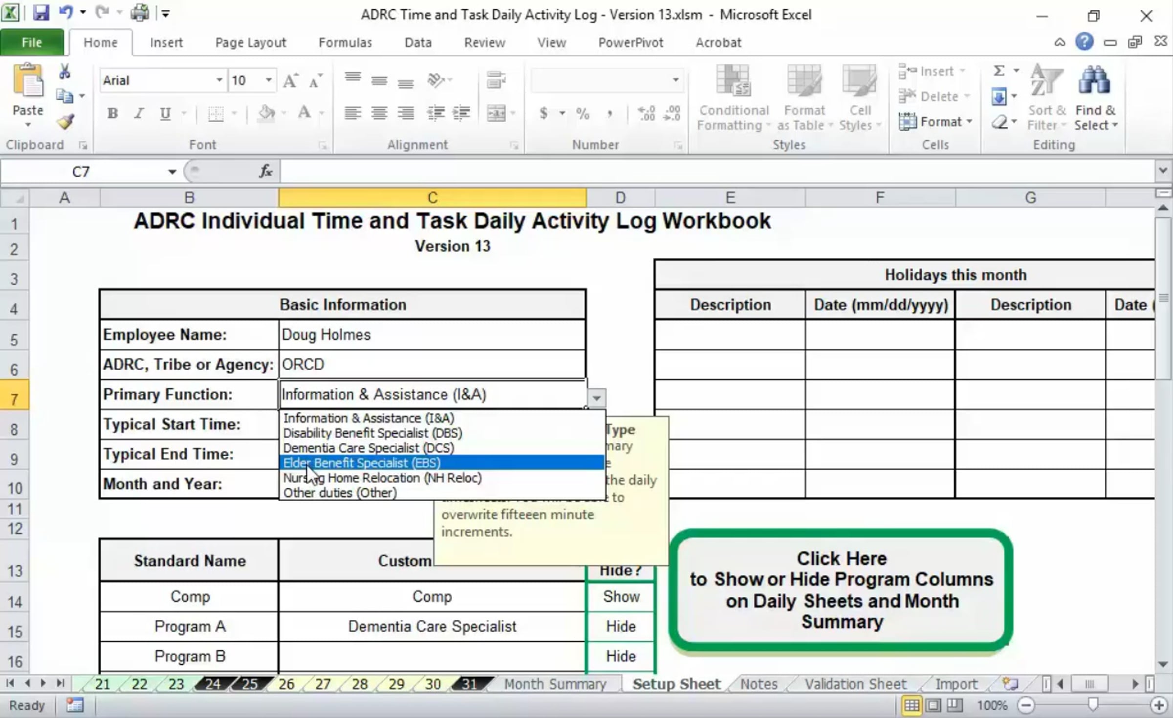1173x718 pixels.
Task: Click the Cut scissors icon
Action: click(x=64, y=72)
